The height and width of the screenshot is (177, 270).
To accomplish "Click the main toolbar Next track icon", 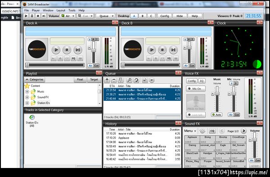I will point(44,16).
